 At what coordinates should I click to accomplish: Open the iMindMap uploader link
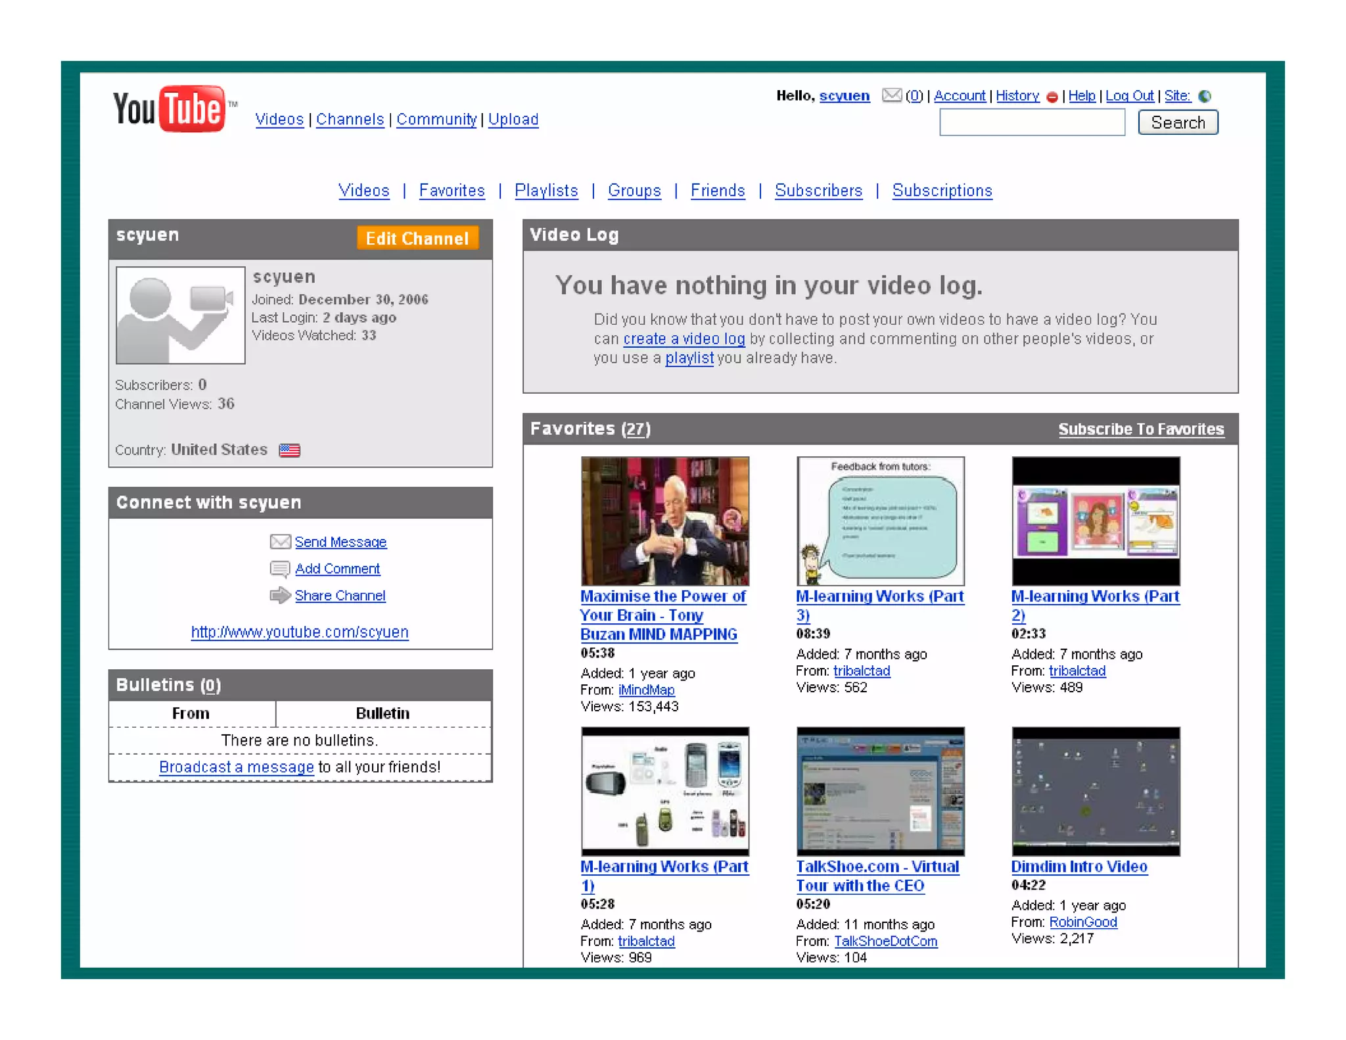click(x=647, y=690)
